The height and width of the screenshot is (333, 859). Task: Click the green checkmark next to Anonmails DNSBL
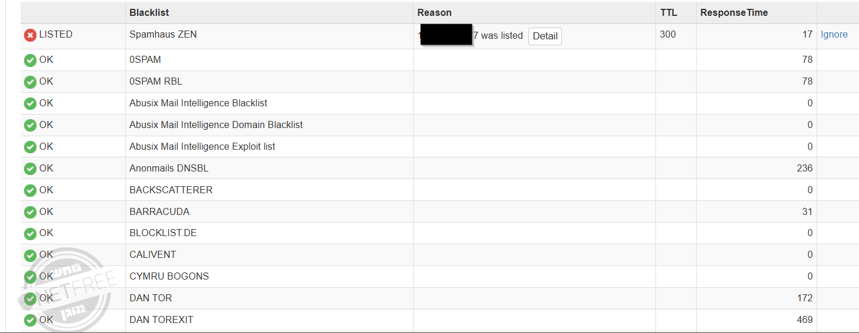pos(30,169)
